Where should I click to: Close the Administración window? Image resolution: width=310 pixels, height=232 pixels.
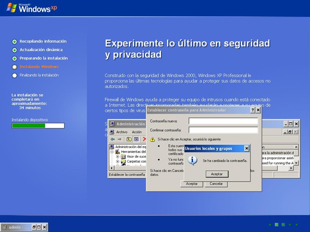pos(296,124)
